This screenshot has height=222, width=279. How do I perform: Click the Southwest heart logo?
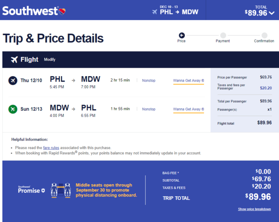(x=62, y=11)
